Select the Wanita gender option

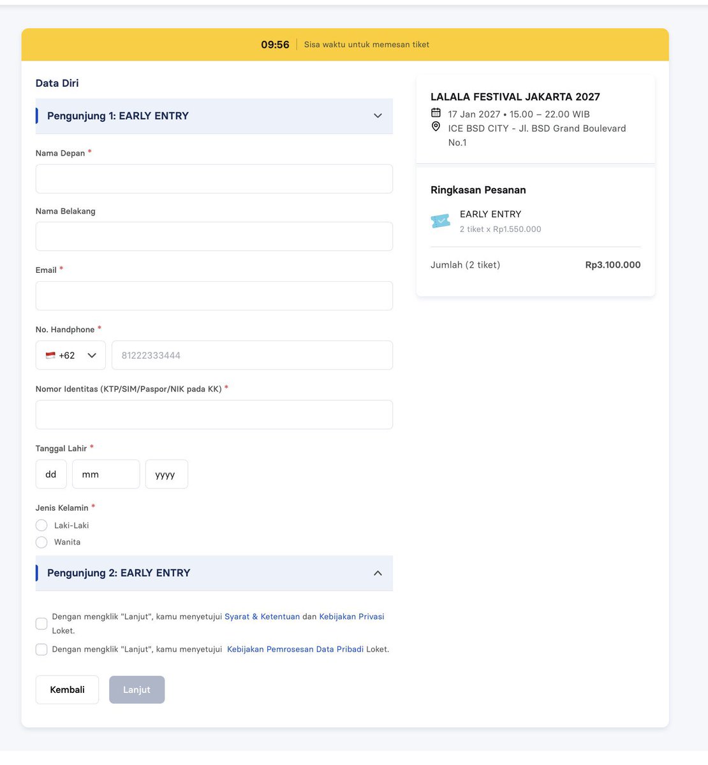point(41,542)
